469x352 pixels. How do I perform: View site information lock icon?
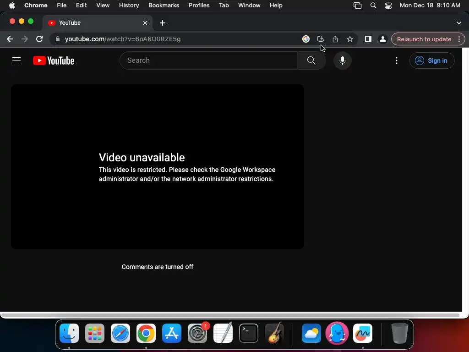click(58, 39)
